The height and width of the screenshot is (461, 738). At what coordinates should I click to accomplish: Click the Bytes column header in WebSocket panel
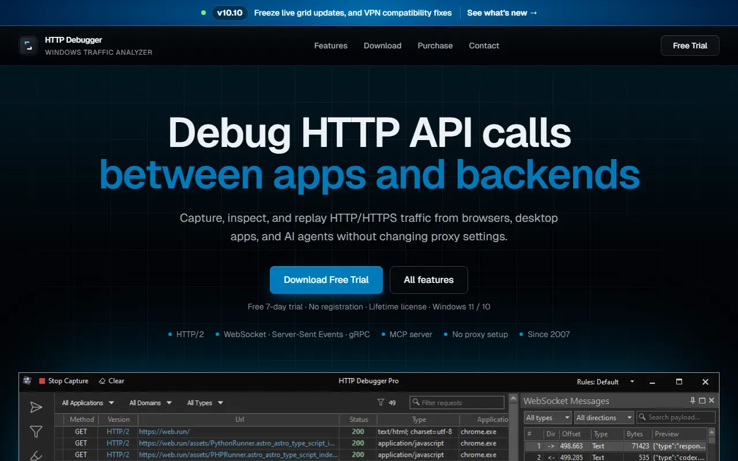638,434
